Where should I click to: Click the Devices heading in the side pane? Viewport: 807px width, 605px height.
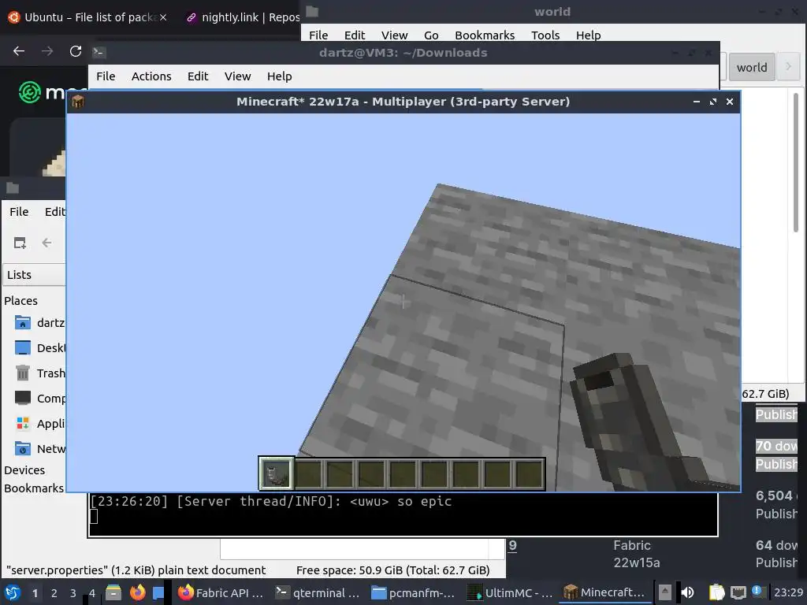click(x=24, y=470)
